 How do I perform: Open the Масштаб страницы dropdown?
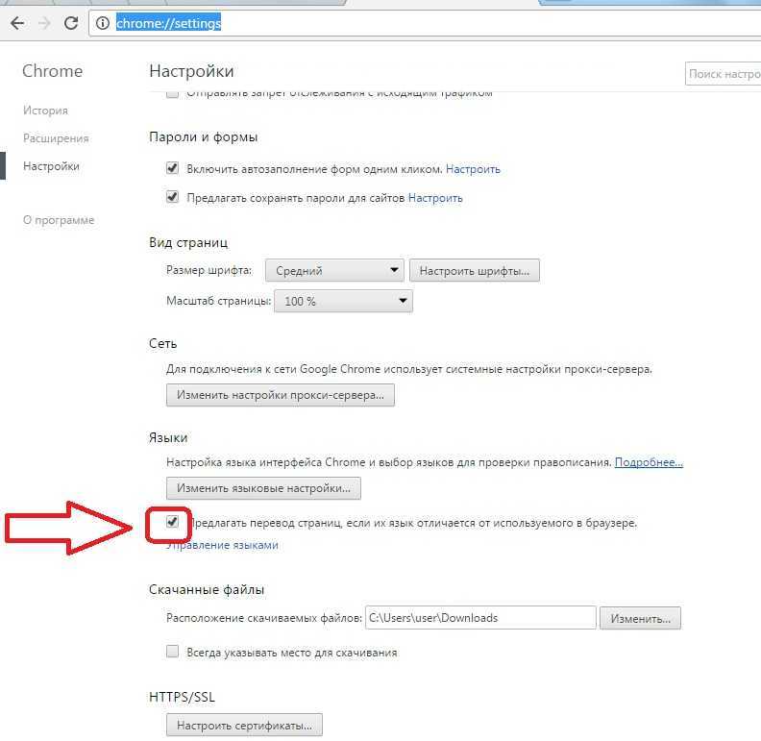(343, 301)
